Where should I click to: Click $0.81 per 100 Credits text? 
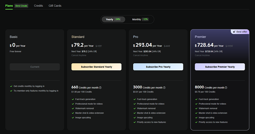click(x=143, y=92)
